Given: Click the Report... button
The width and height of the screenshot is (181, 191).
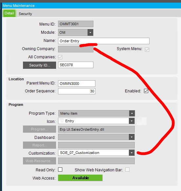Looking at the screenshot, I should [x=39, y=145].
